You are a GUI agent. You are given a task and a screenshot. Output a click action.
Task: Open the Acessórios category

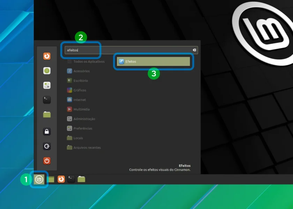point(78,71)
